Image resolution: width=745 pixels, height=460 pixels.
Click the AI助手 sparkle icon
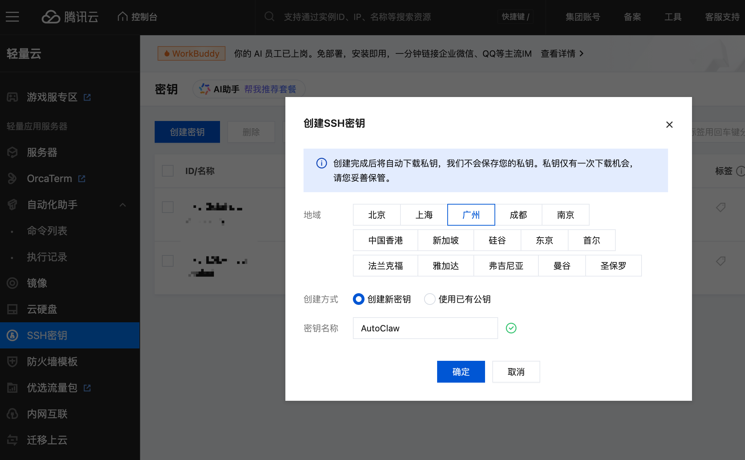(204, 89)
